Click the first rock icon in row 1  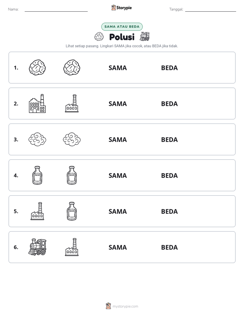click(x=37, y=67)
